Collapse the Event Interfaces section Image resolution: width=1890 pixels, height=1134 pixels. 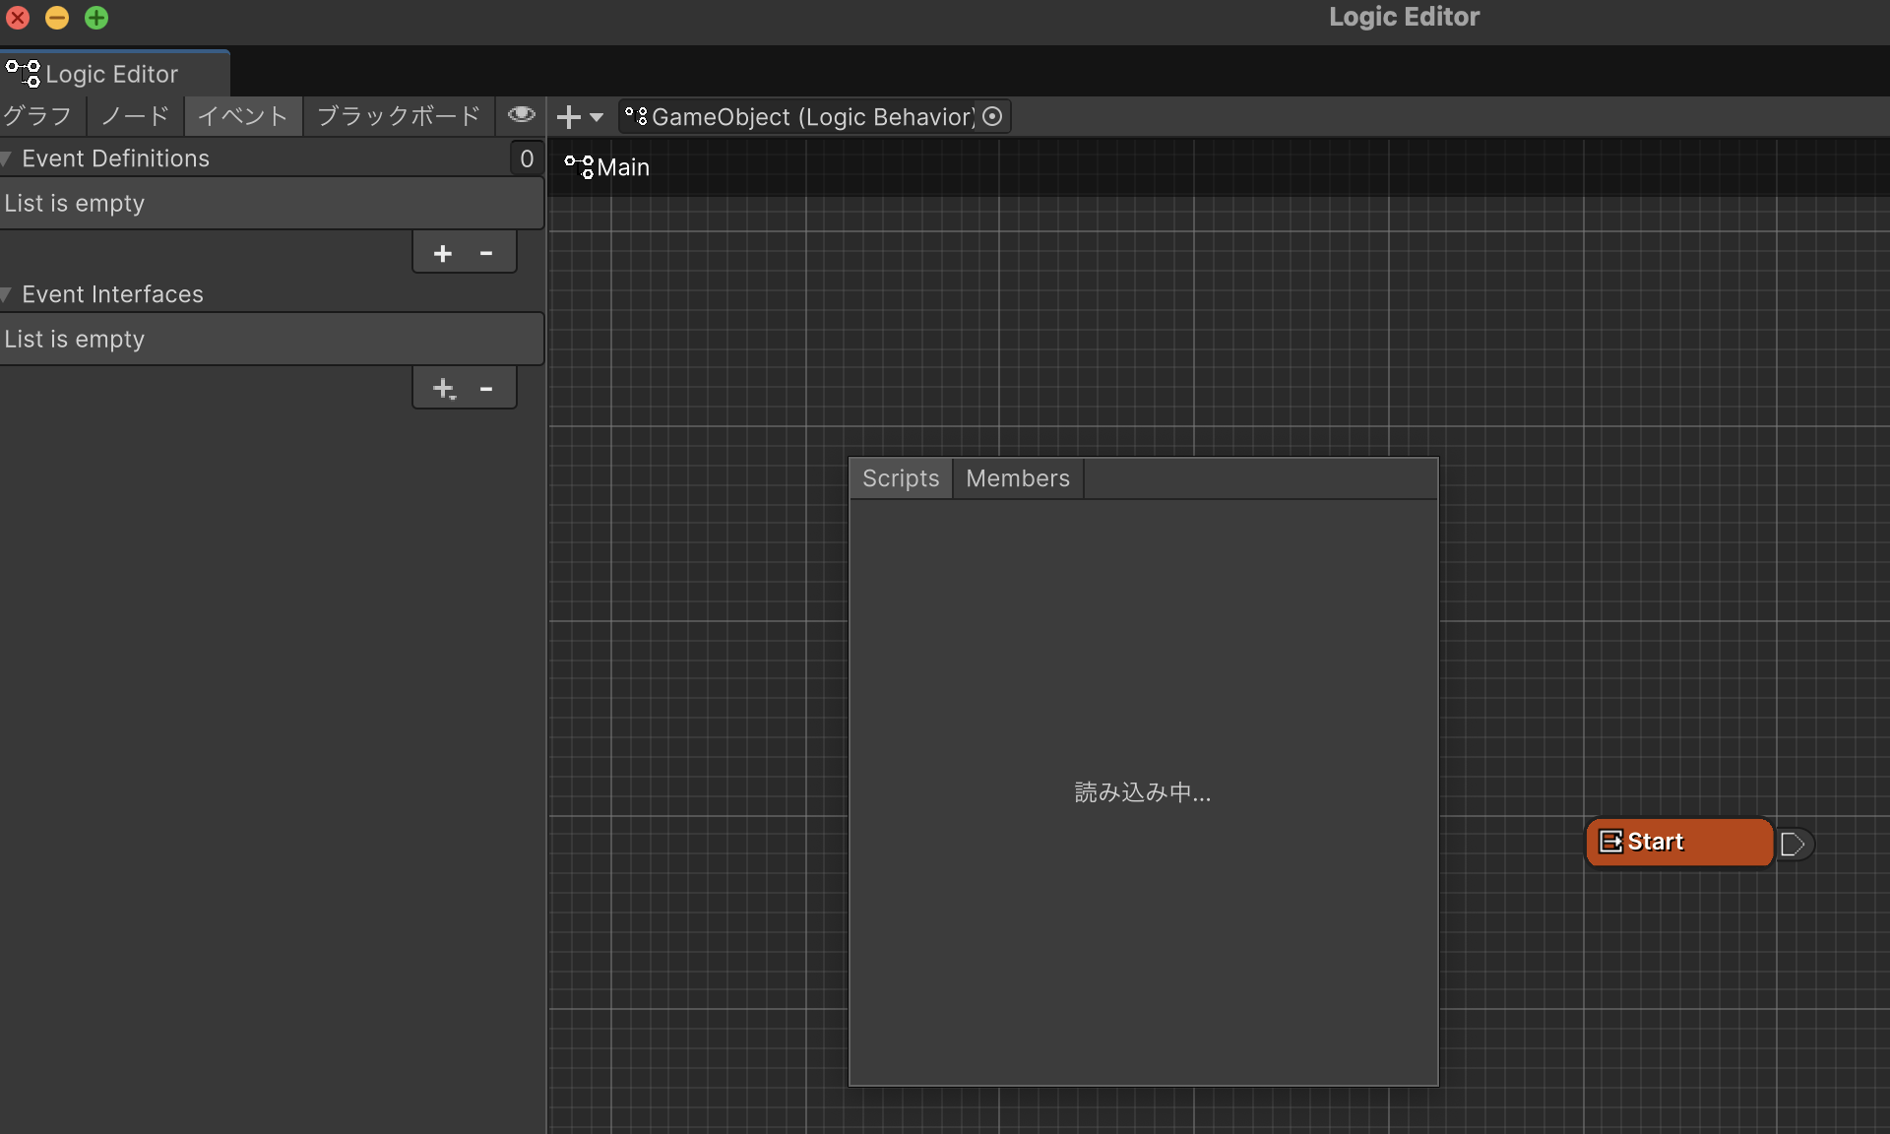[x=7, y=295]
